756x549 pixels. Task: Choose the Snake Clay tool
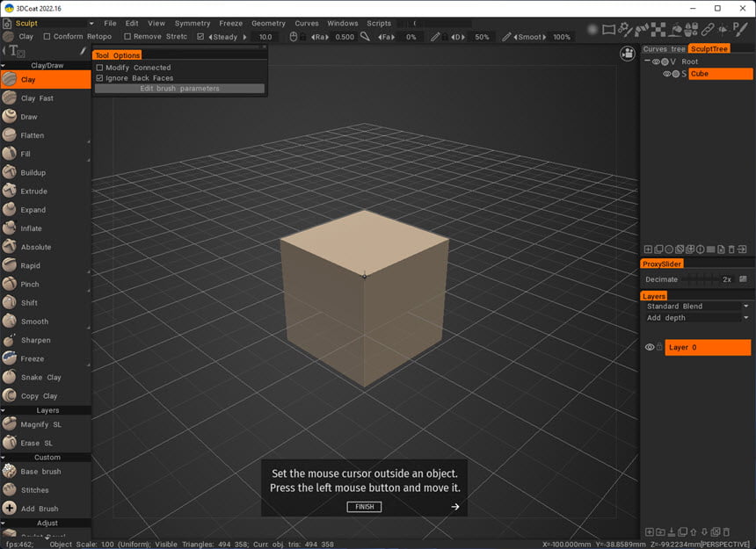point(46,378)
